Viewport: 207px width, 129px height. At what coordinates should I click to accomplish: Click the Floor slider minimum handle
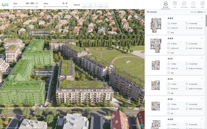44,7
